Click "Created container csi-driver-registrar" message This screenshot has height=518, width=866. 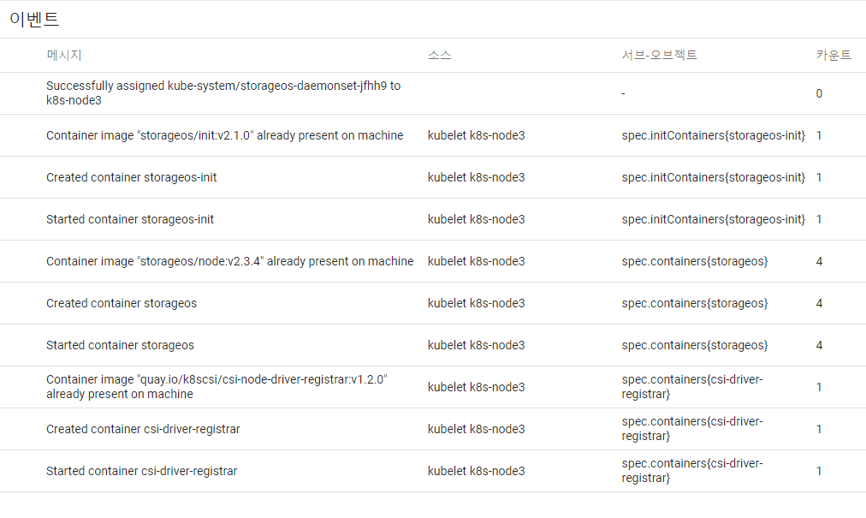point(143,429)
